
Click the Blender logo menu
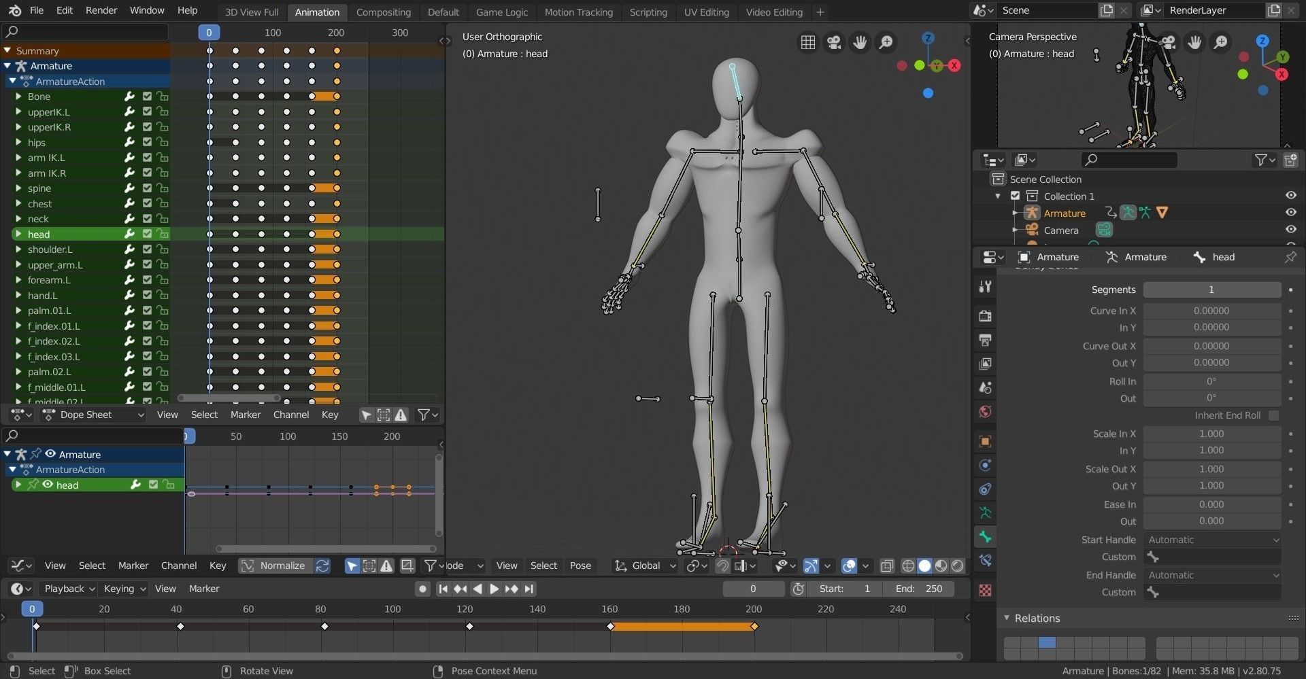(15, 10)
